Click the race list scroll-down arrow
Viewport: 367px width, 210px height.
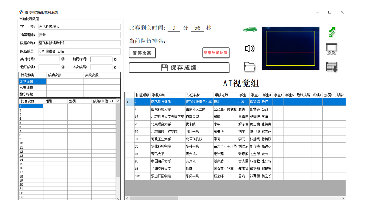pyautogui.click(x=118, y=199)
